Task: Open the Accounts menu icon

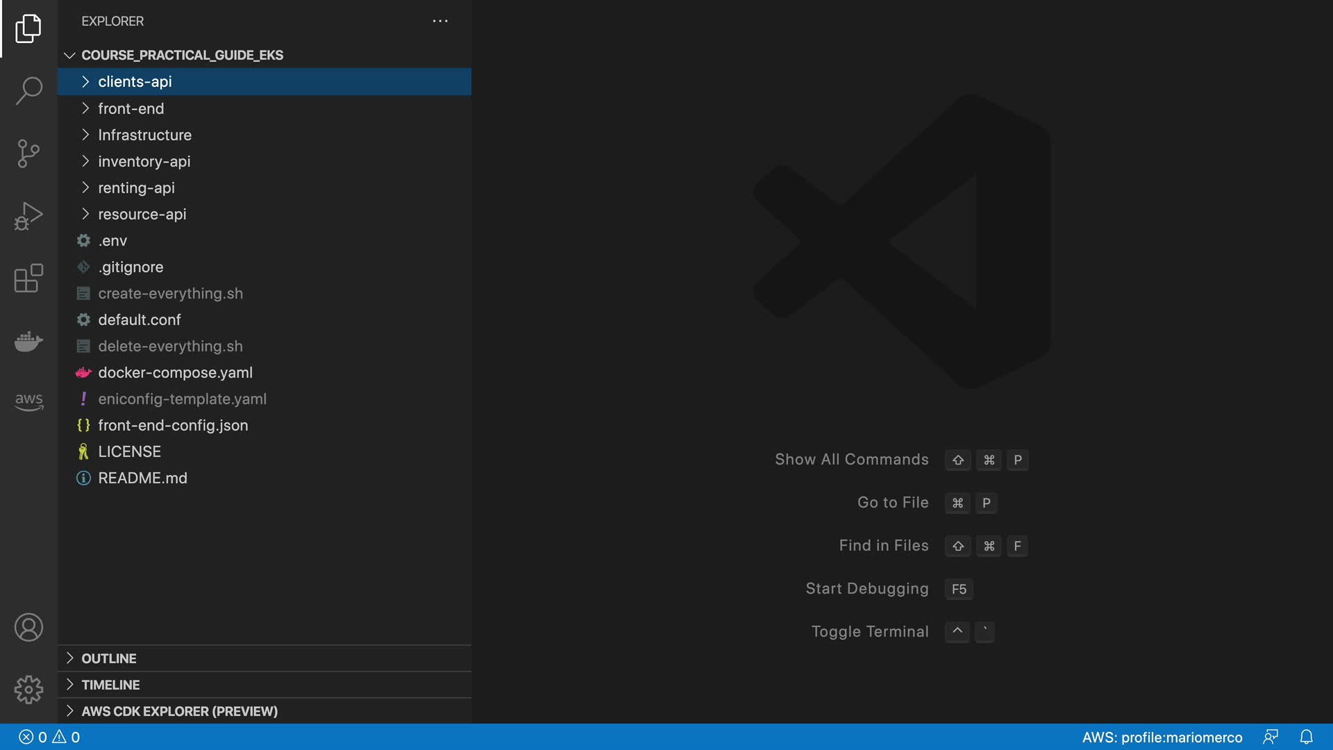Action: tap(28, 628)
